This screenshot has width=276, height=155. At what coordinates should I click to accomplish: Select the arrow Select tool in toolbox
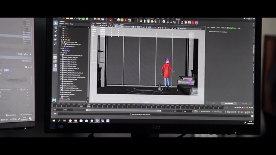(x=56, y=23)
